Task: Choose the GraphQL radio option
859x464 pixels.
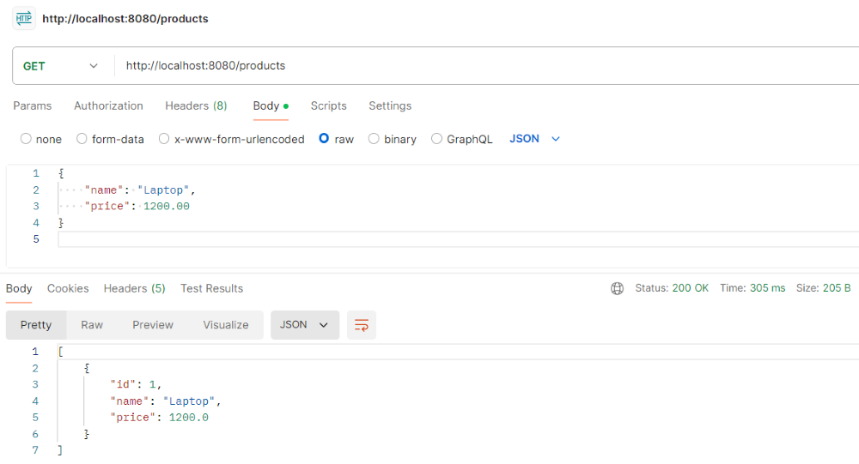Action: click(436, 139)
